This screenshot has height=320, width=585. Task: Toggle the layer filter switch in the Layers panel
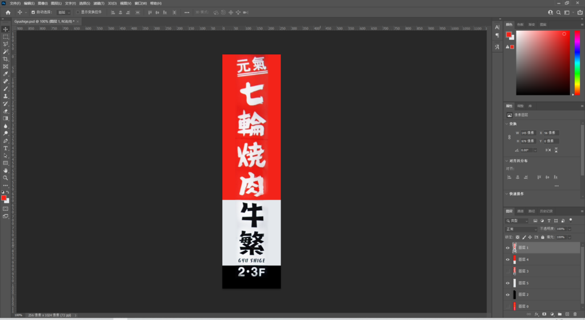pyautogui.click(x=571, y=221)
